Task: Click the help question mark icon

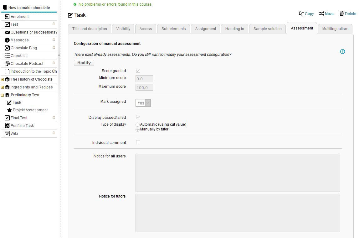Action: tap(342, 51)
